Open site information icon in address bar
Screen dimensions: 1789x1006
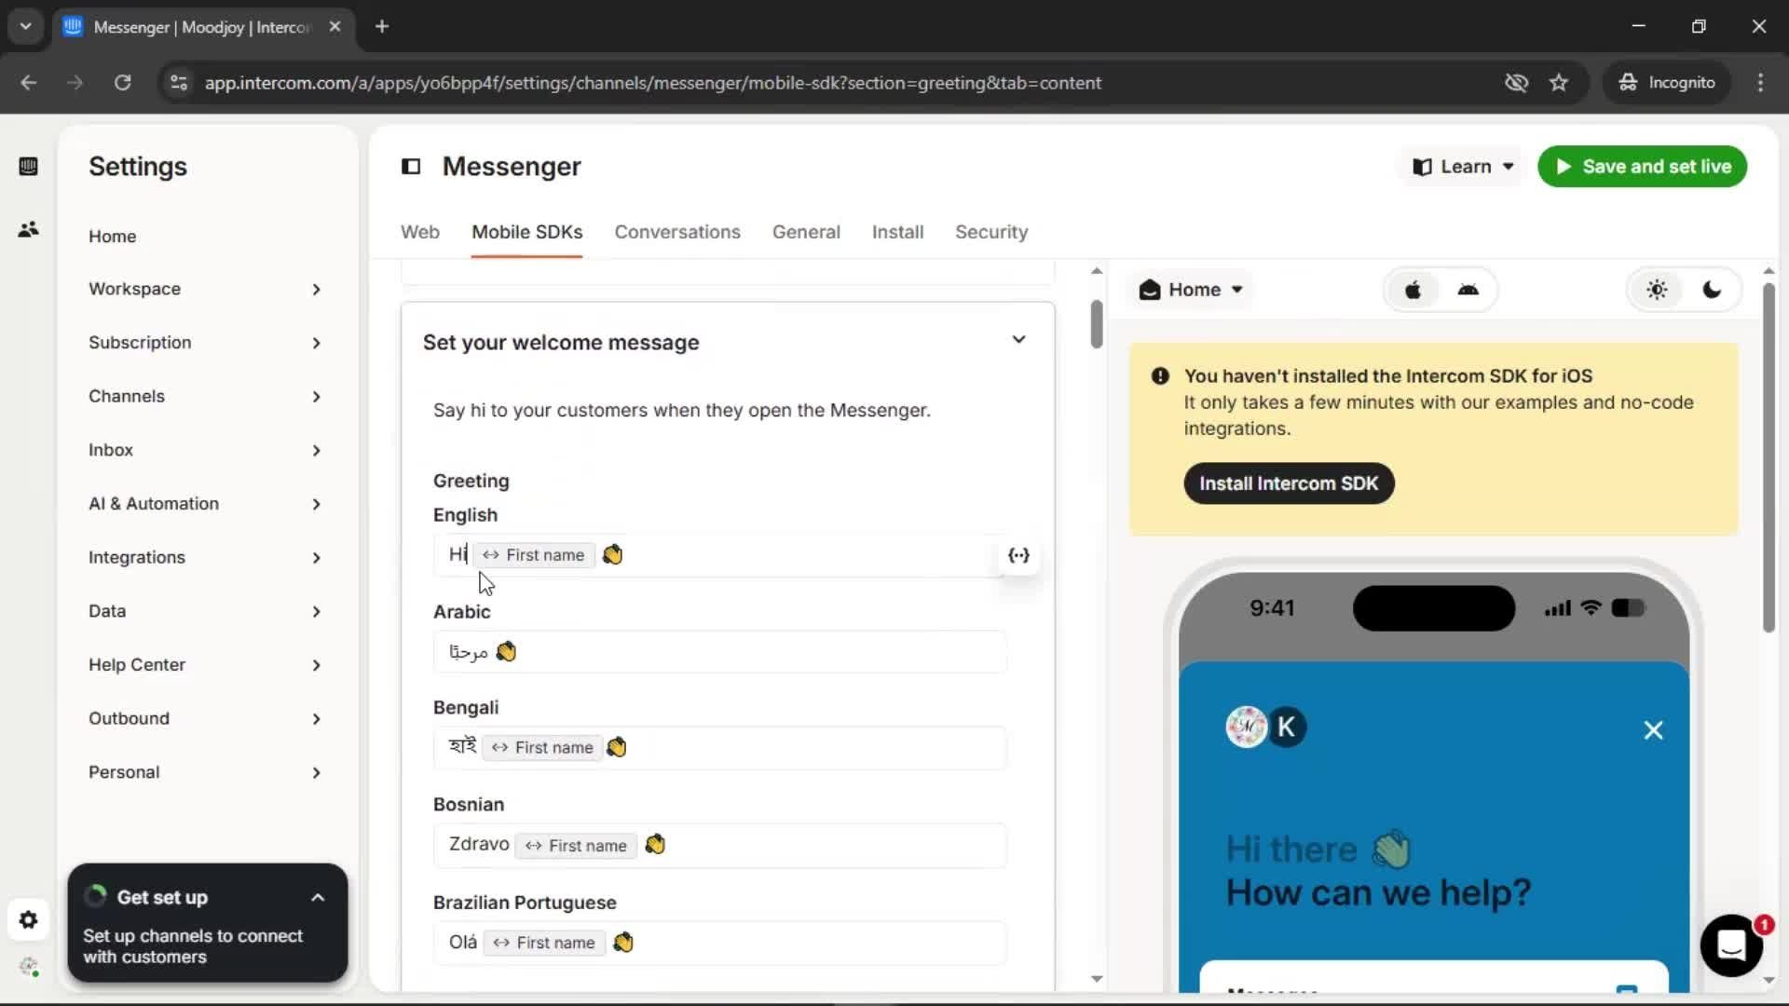tap(178, 83)
